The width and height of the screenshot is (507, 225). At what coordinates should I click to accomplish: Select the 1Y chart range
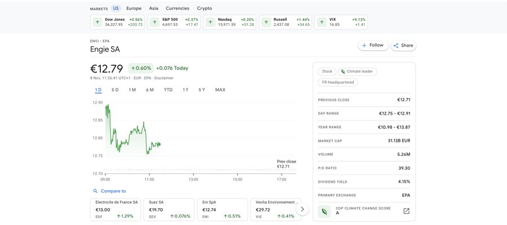pos(185,90)
